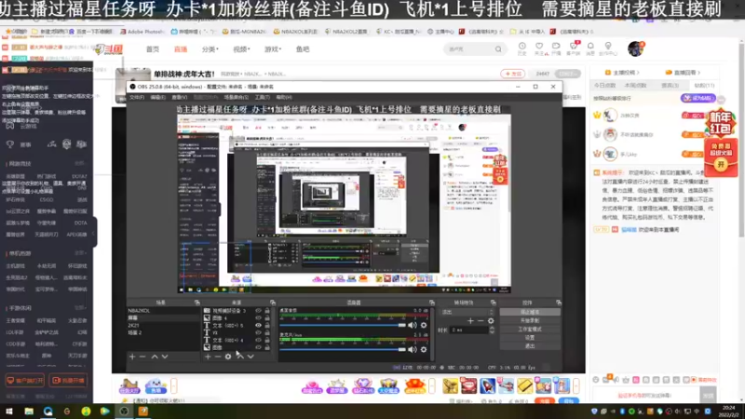Toggle visibility of V1 source
The width and height of the screenshot is (745, 419).
pos(258,332)
